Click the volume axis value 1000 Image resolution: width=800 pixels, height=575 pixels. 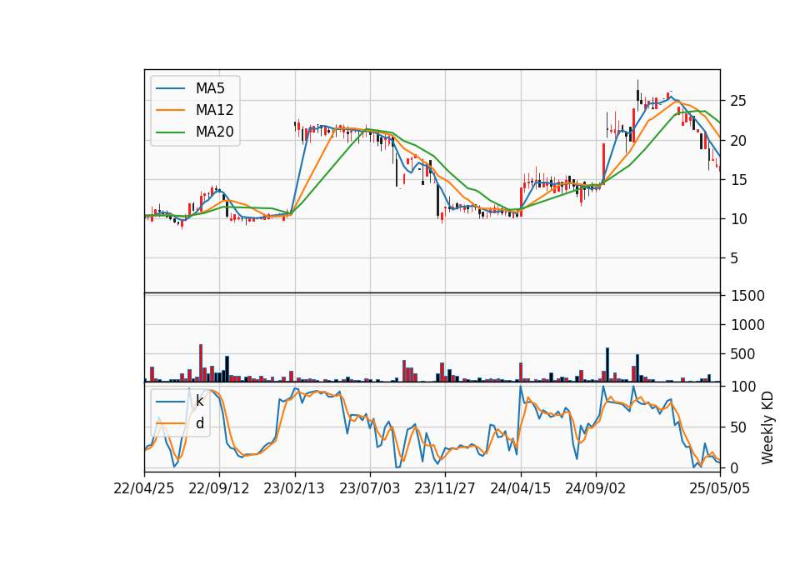coord(747,325)
